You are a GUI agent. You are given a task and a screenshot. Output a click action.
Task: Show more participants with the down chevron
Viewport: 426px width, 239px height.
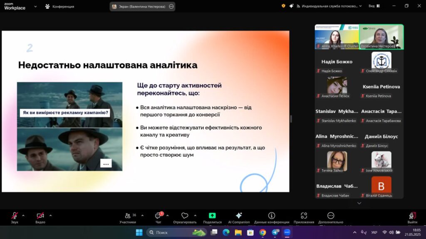[x=359, y=203]
